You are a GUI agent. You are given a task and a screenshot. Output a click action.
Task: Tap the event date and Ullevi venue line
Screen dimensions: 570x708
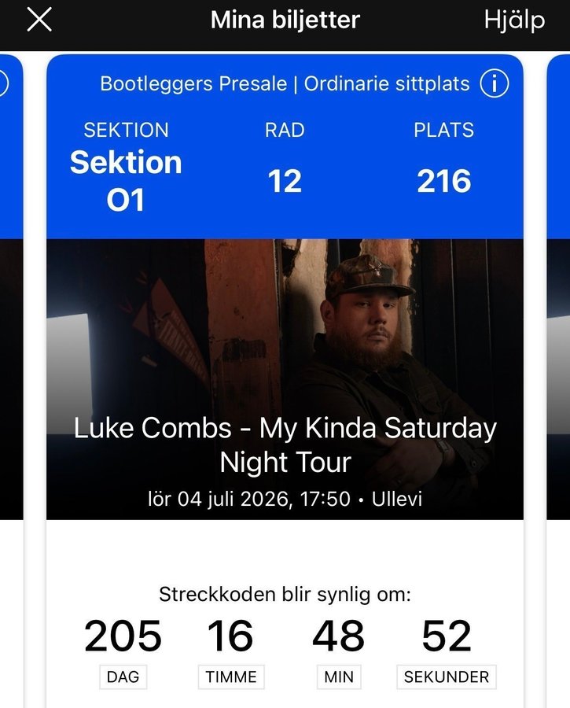point(285,499)
